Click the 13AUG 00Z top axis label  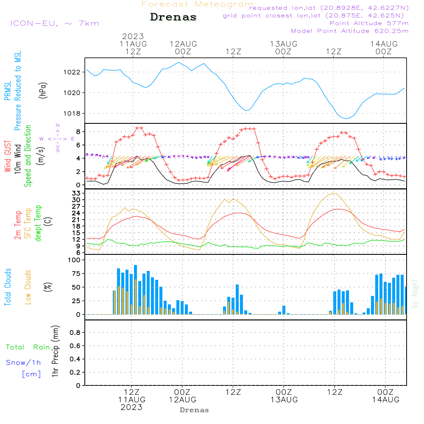pos(284,47)
